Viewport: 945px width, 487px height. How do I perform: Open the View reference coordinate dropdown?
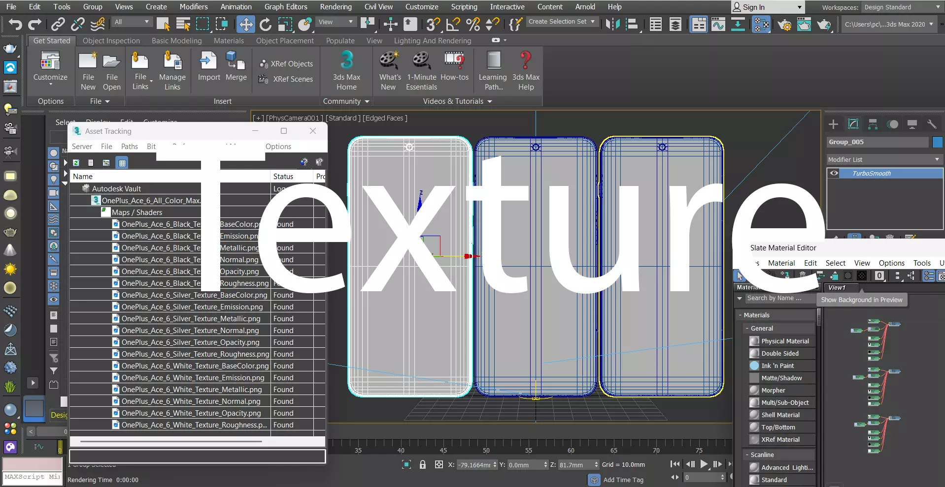[336, 22]
